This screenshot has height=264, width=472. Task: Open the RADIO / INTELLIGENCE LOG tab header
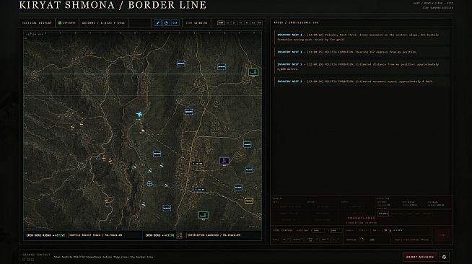point(296,22)
